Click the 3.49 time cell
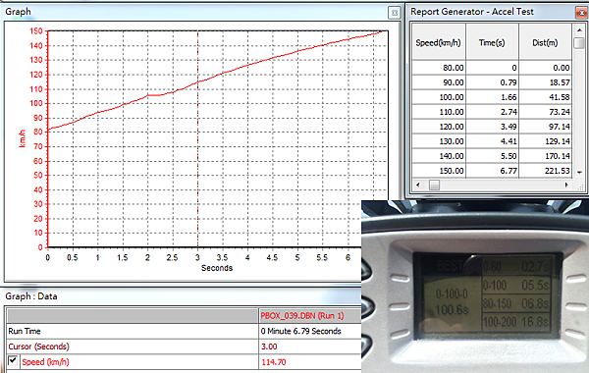Screen dimensions: 589x373 coord(492,127)
